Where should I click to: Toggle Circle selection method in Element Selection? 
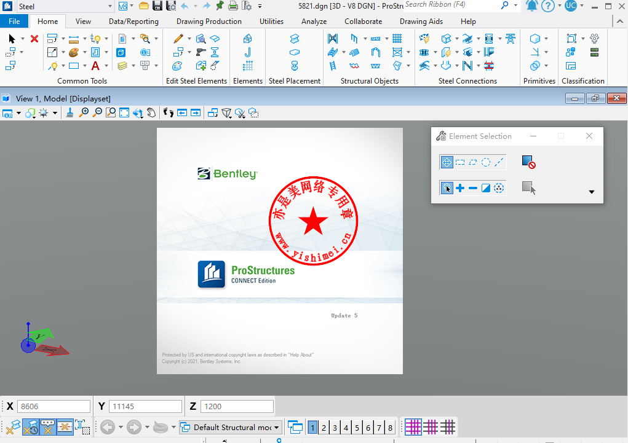coord(486,162)
